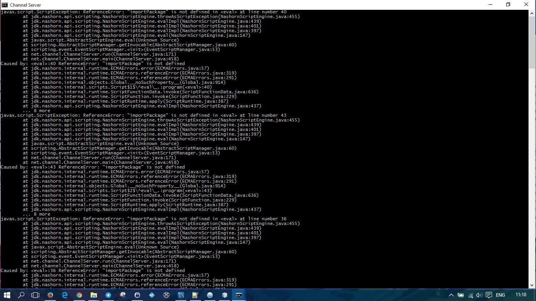This screenshot has height=301, width=536.
Task: Open Notepad++ from the taskbar
Action: [x=195, y=295]
